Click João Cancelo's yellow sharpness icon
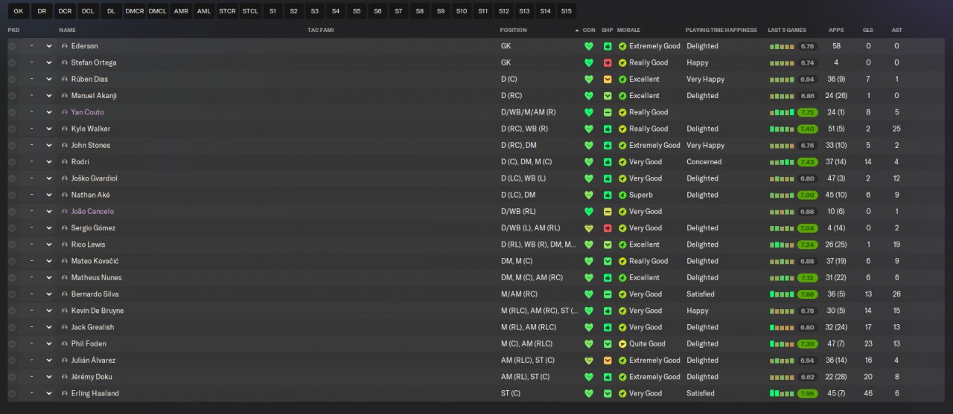 coord(608,211)
